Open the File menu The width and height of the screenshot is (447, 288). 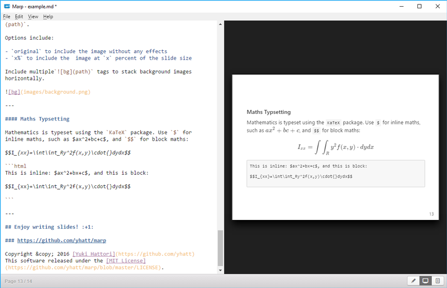pyautogui.click(x=7, y=17)
